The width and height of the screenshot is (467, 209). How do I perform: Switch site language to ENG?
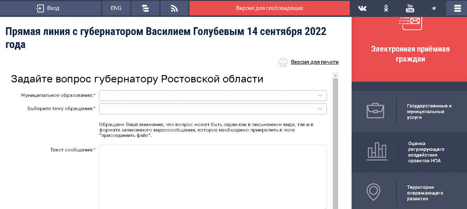click(116, 8)
